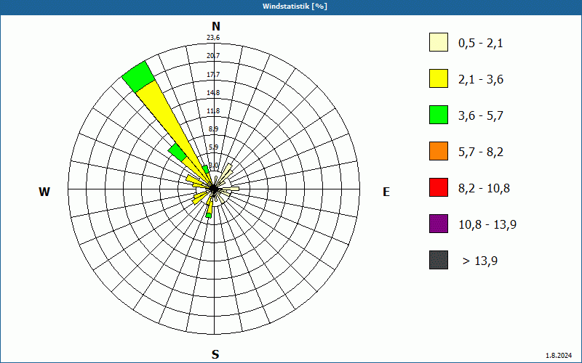Click the date 1.8.2024 in the corner
Viewport: 582px width, 363px height.
559,356
